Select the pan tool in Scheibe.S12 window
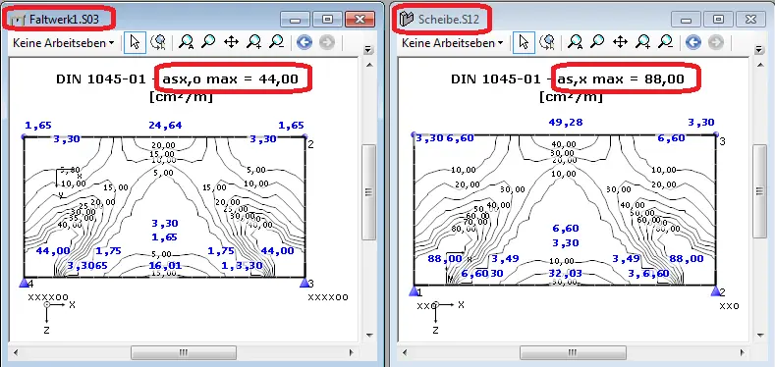The image size is (775, 367). click(x=620, y=42)
